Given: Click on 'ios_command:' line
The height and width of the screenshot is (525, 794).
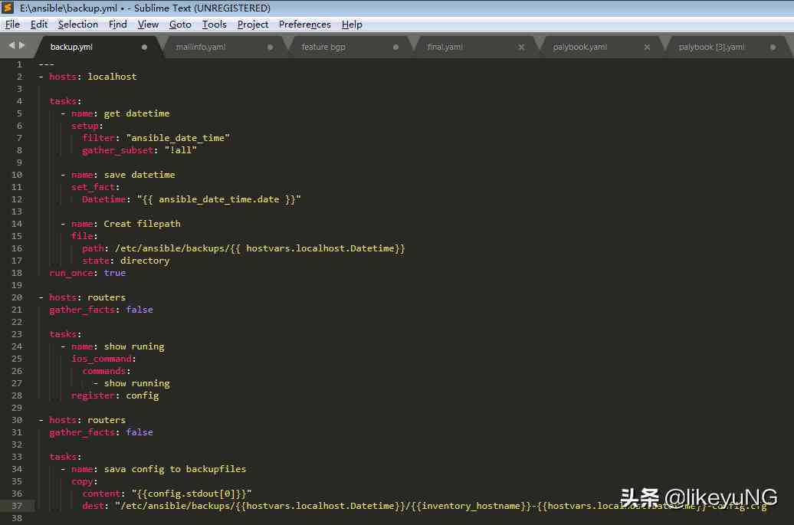Looking at the screenshot, I should tap(103, 359).
